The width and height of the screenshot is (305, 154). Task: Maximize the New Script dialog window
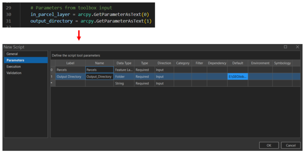click(286, 47)
